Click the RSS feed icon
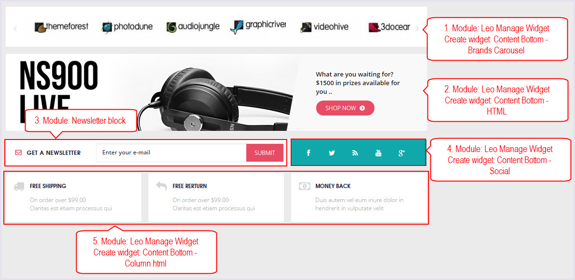Viewport: 575px width, 280px height. [x=355, y=153]
